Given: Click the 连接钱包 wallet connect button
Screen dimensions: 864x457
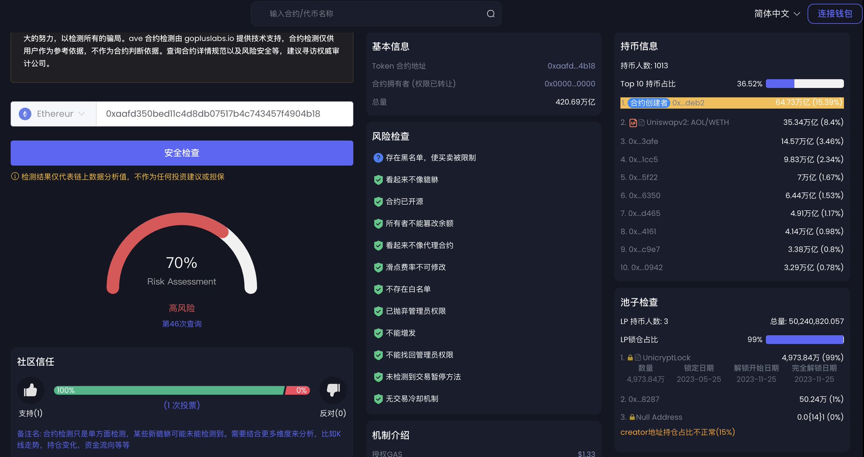Looking at the screenshot, I should tap(834, 13).
